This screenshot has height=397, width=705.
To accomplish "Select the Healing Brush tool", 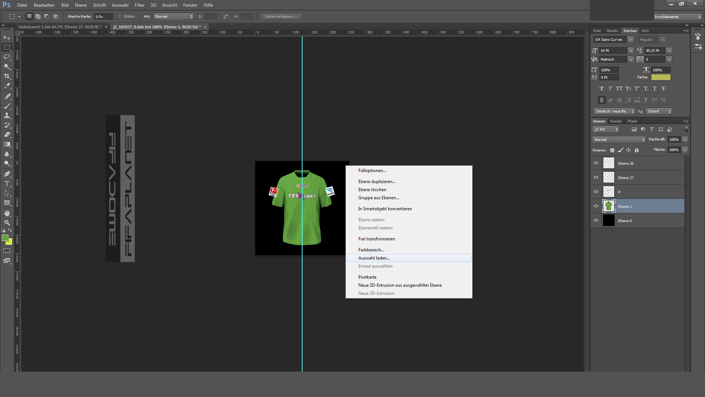I will (x=7, y=96).
